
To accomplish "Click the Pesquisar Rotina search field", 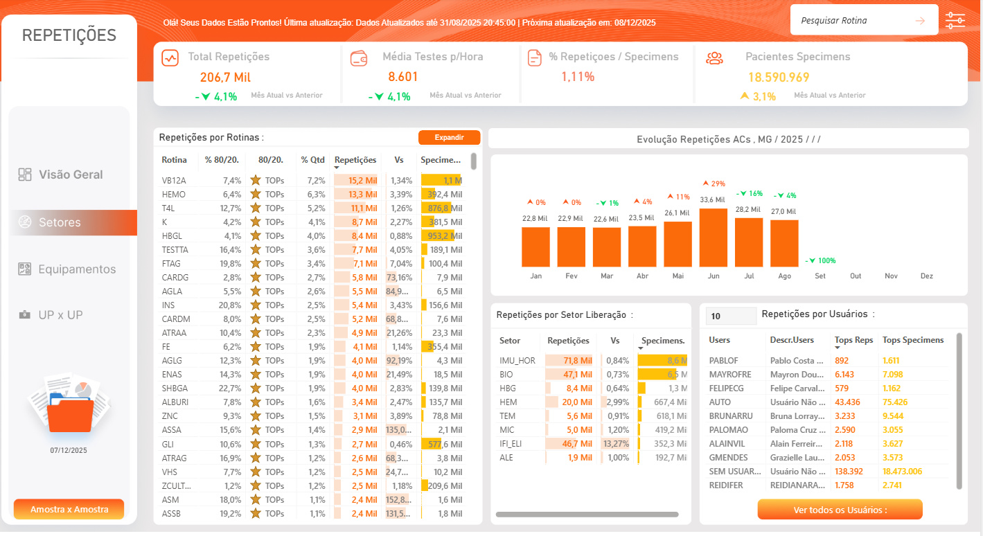I will point(852,21).
